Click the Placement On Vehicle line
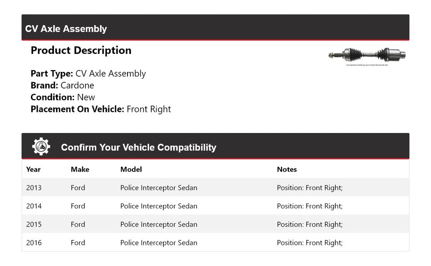This screenshot has width=431, height=266. point(101,109)
